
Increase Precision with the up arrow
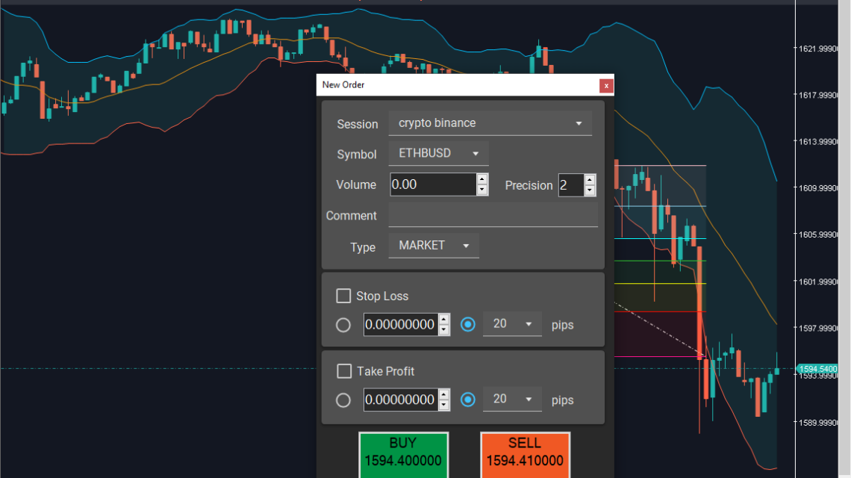(590, 180)
